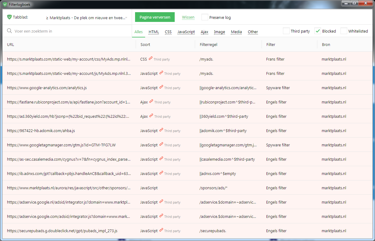Switch to the JavaScript filter tab
375x241 pixels.
(186, 32)
